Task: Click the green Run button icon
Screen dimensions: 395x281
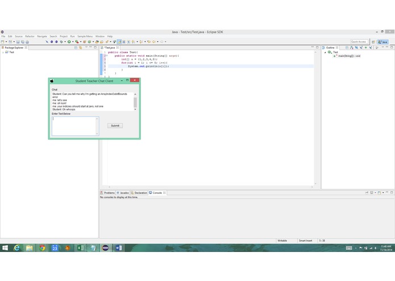Action: pos(69,42)
